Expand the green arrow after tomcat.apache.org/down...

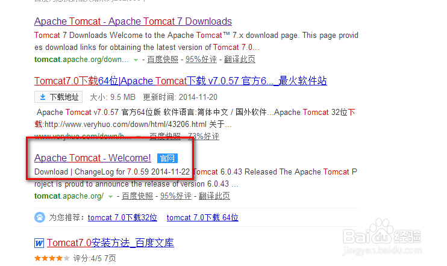point(136,60)
